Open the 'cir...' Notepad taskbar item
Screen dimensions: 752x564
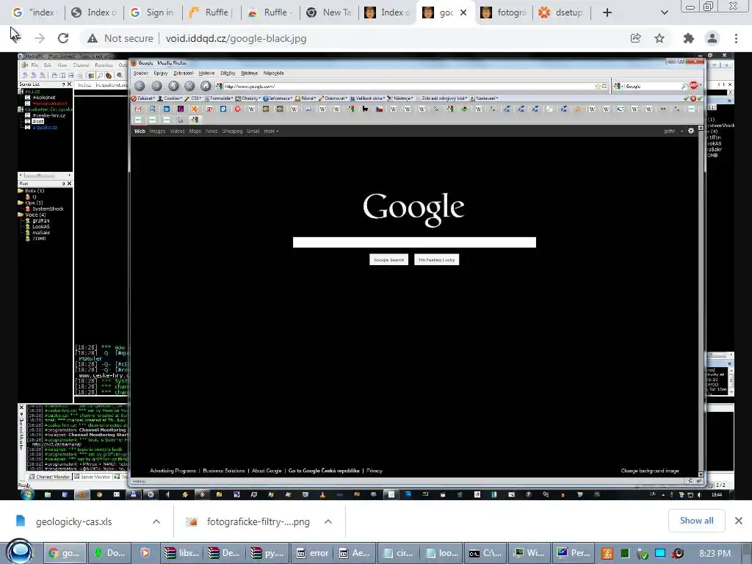click(399, 553)
